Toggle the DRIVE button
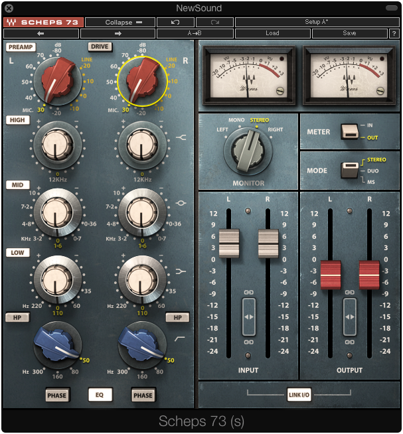The width and height of the screenshot is (403, 434). pyautogui.click(x=100, y=46)
